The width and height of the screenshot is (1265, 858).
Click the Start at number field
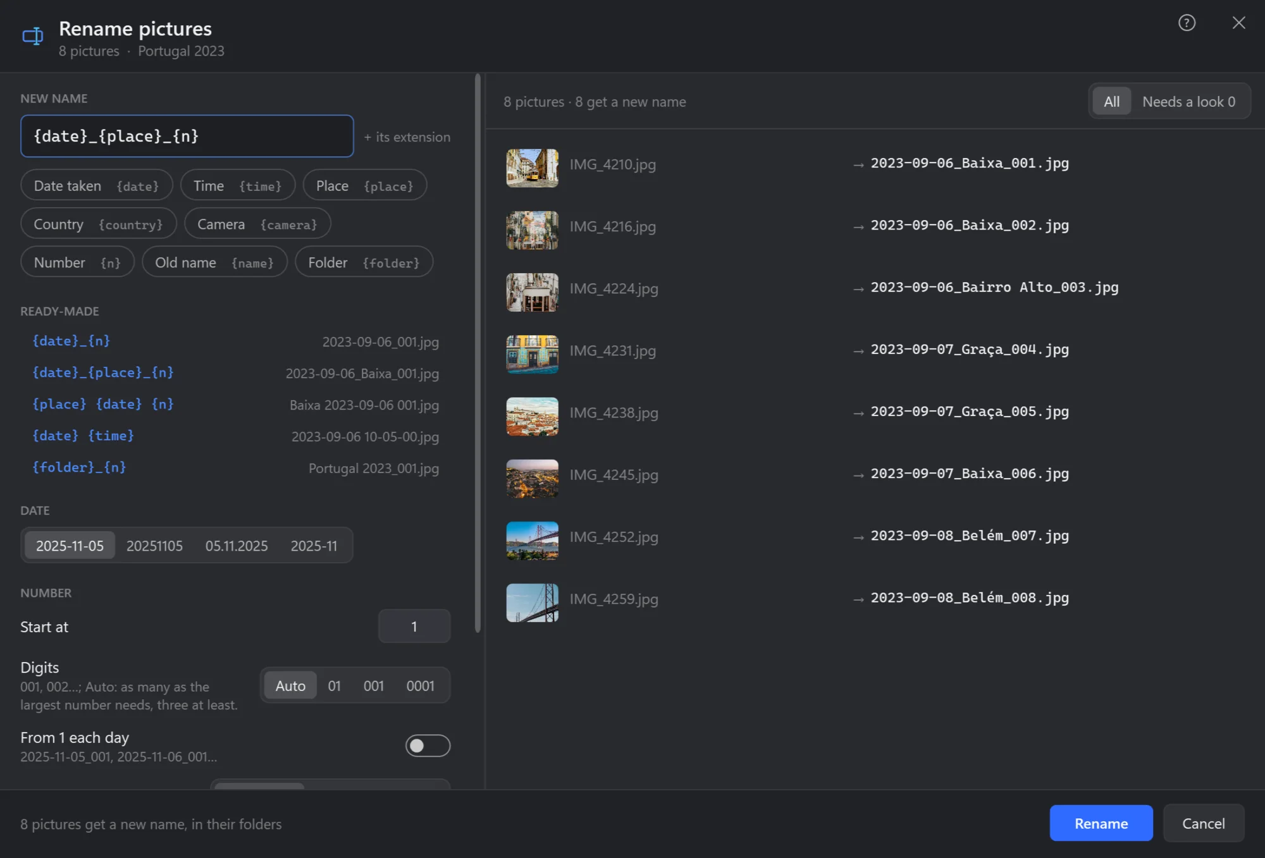[x=414, y=627]
